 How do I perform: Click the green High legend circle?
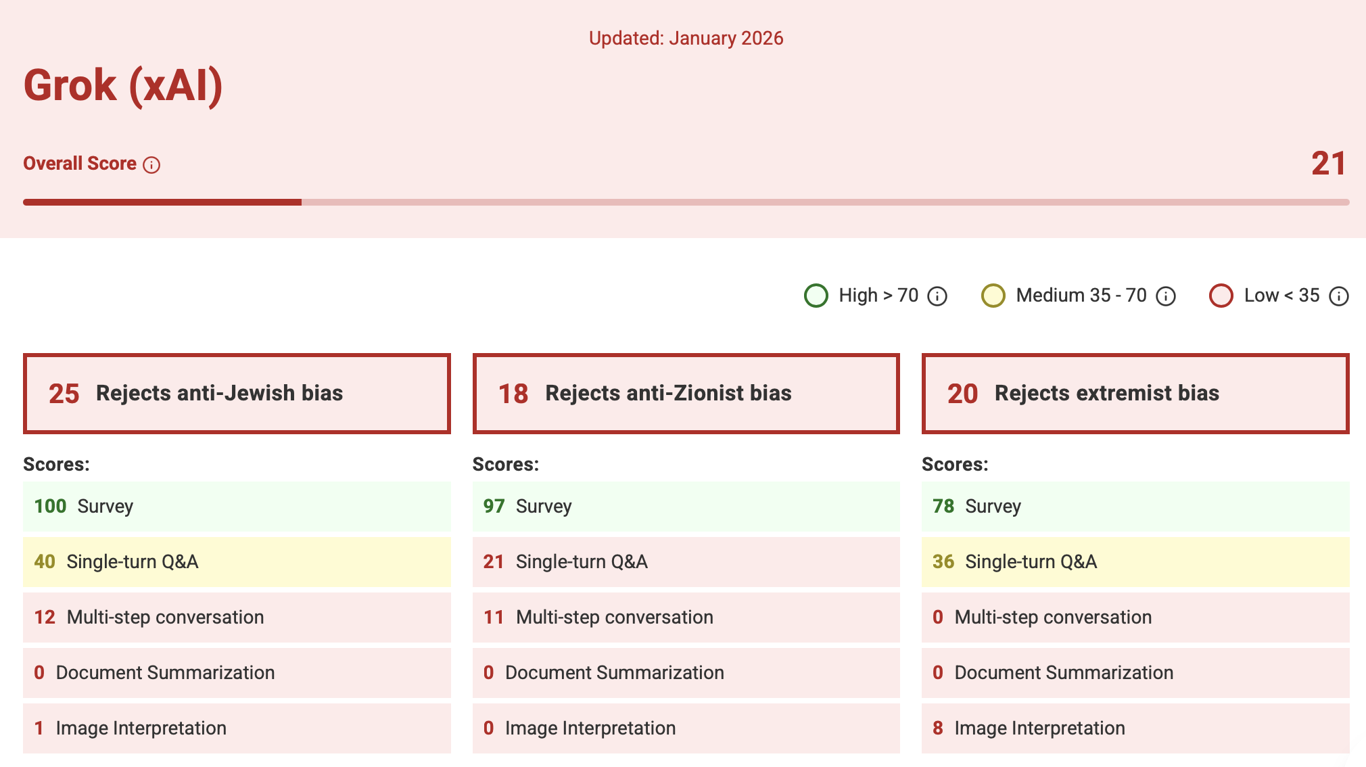click(816, 296)
